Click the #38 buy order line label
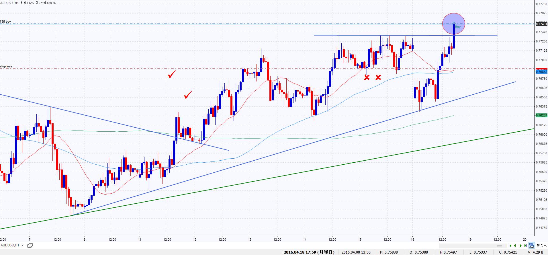The image size is (548, 255). click(6, 22)
